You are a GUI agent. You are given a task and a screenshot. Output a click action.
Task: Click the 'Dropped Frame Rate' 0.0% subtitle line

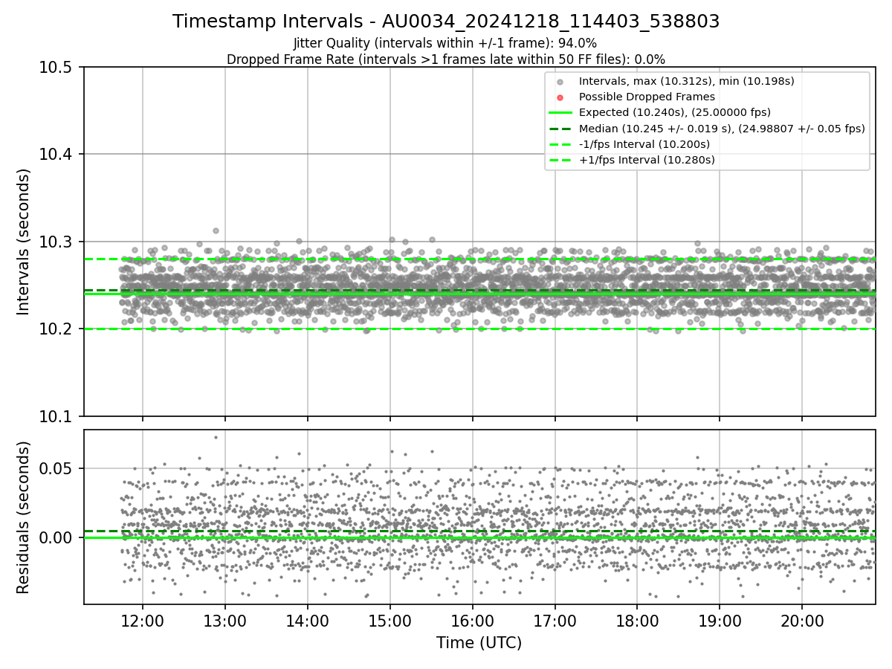pyautogui.click(x=446, y=59)
